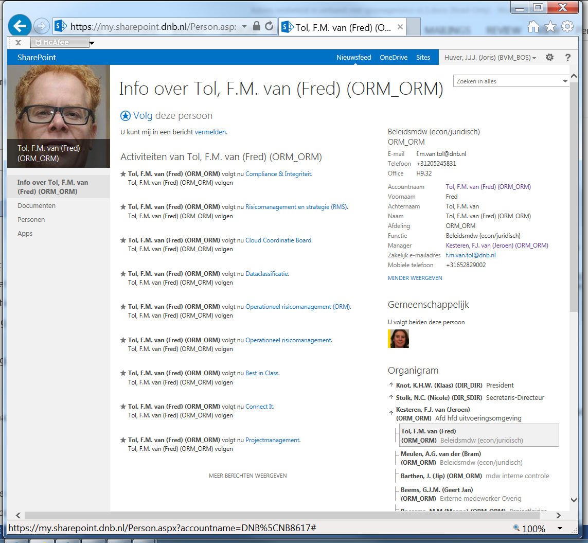Expand the 'Zoeken in alles' search dropdown
Viewport: 588px width, 543px height.
(565, 81)
